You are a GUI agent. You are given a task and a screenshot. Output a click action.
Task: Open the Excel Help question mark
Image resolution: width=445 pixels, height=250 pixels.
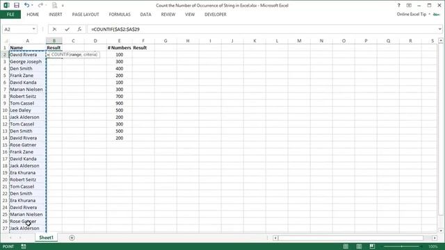pyautogui.click(x=398, y=6)
